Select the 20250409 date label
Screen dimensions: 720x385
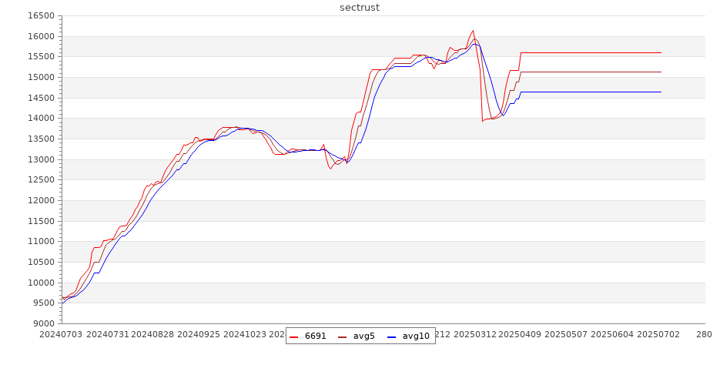click(522, 335)
